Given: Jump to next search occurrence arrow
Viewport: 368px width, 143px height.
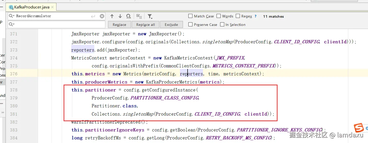Looking at the screenshot, I should pos(120,16).
